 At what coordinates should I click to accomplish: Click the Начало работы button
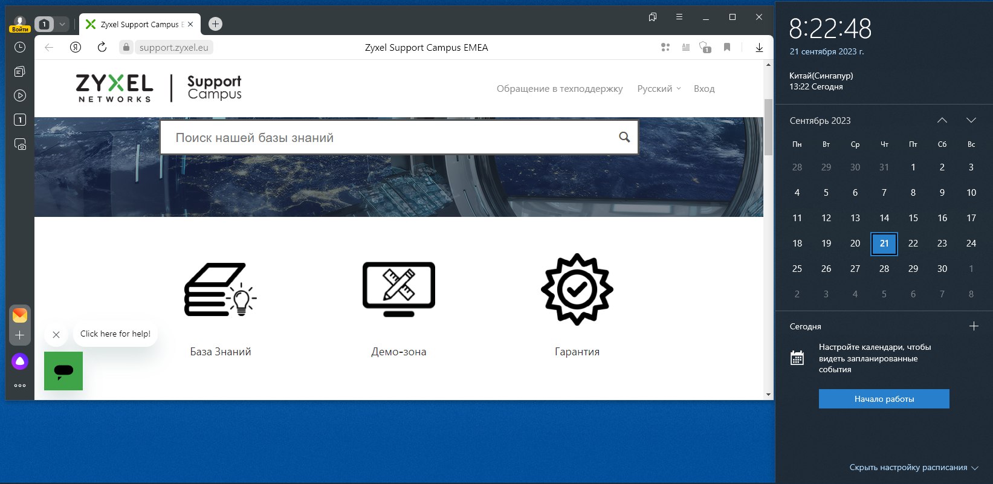click(x=884, y=399)
